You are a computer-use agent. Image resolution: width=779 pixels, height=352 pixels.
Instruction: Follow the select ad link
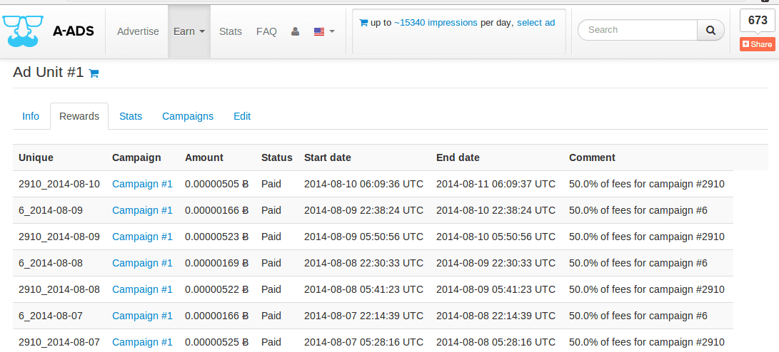(536, 22)
